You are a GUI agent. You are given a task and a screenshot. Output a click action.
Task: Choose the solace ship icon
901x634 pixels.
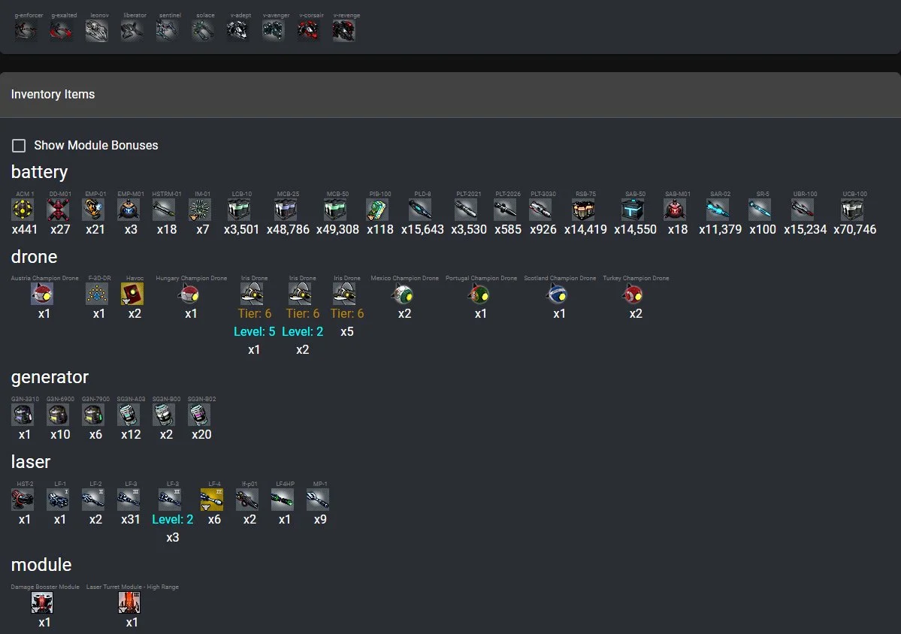click(203, 30)
